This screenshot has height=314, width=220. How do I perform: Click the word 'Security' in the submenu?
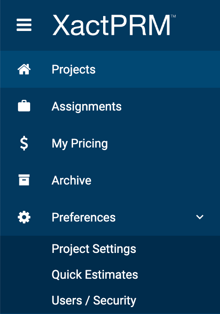[x=115, y=301]
